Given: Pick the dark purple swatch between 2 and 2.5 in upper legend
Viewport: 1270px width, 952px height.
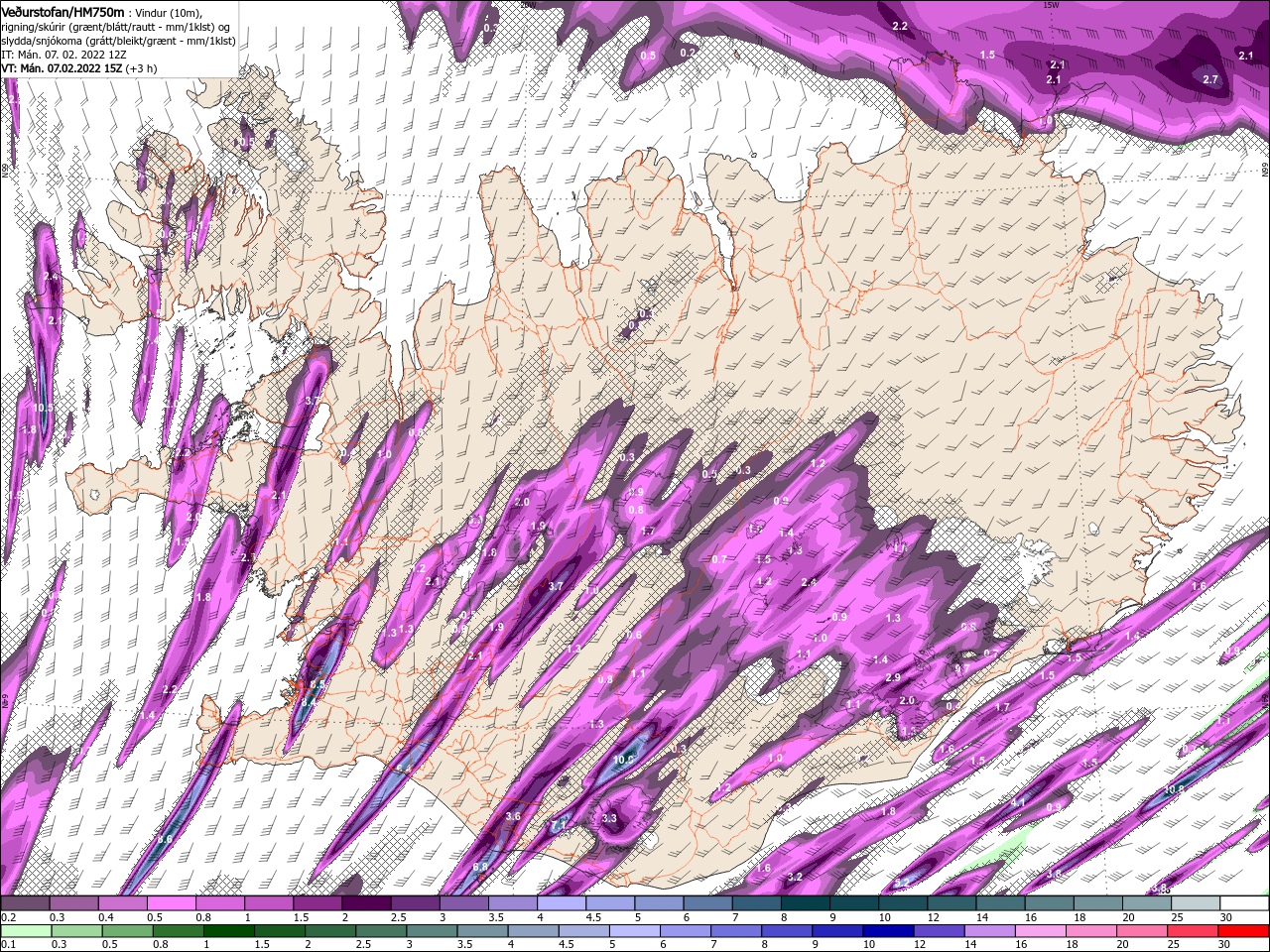Looking at the screenshot, I should pos(366,902).
